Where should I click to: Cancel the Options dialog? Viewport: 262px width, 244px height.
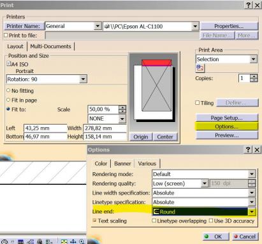point(245,236)
